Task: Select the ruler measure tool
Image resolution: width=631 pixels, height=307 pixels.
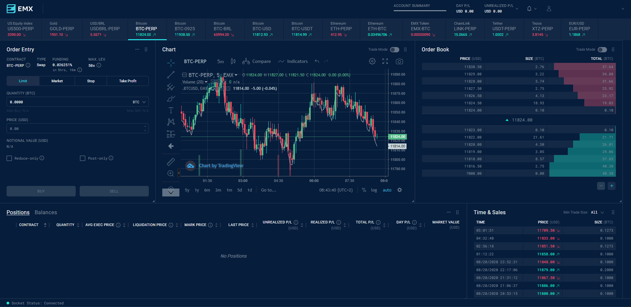Action: (171, 162)
